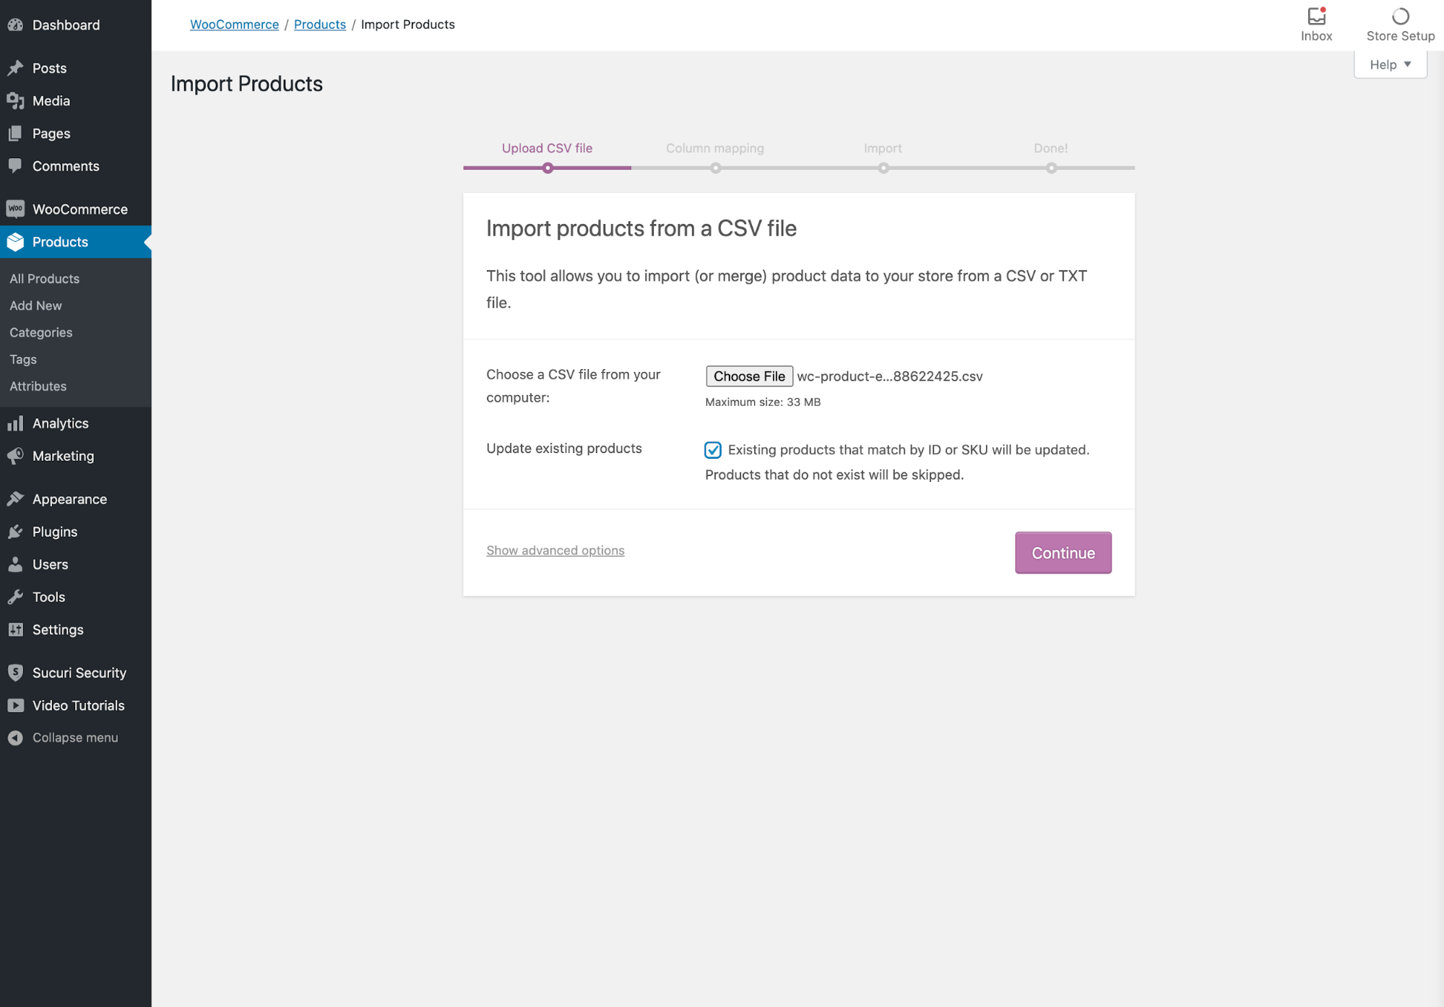This screenshot has height=1007, width=1444.
Task: Open the WooCommerce menu item
Action: coord(76,209)
